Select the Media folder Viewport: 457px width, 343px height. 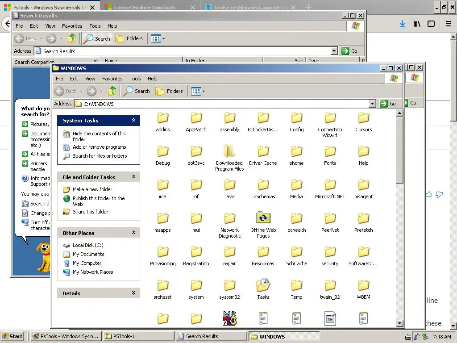296,189
